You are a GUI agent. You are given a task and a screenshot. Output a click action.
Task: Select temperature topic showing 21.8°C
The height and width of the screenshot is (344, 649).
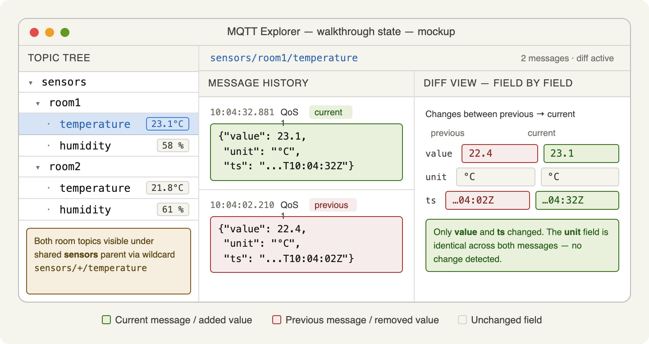(109, 188)
